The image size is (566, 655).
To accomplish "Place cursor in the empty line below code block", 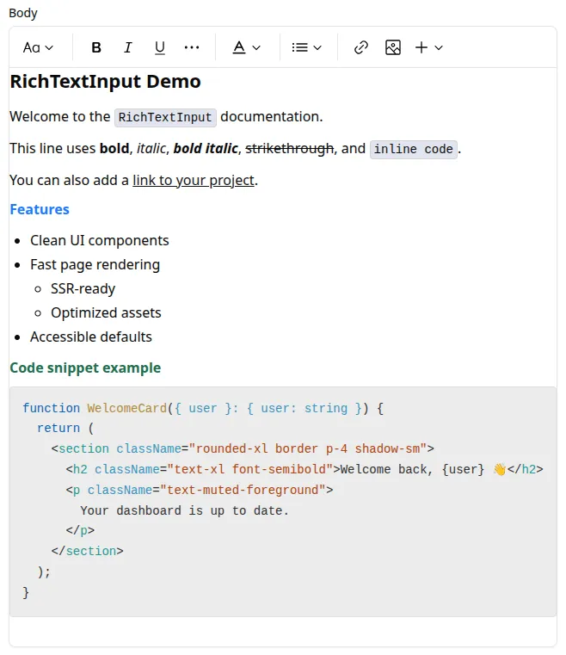I will (x=282, y=631).
